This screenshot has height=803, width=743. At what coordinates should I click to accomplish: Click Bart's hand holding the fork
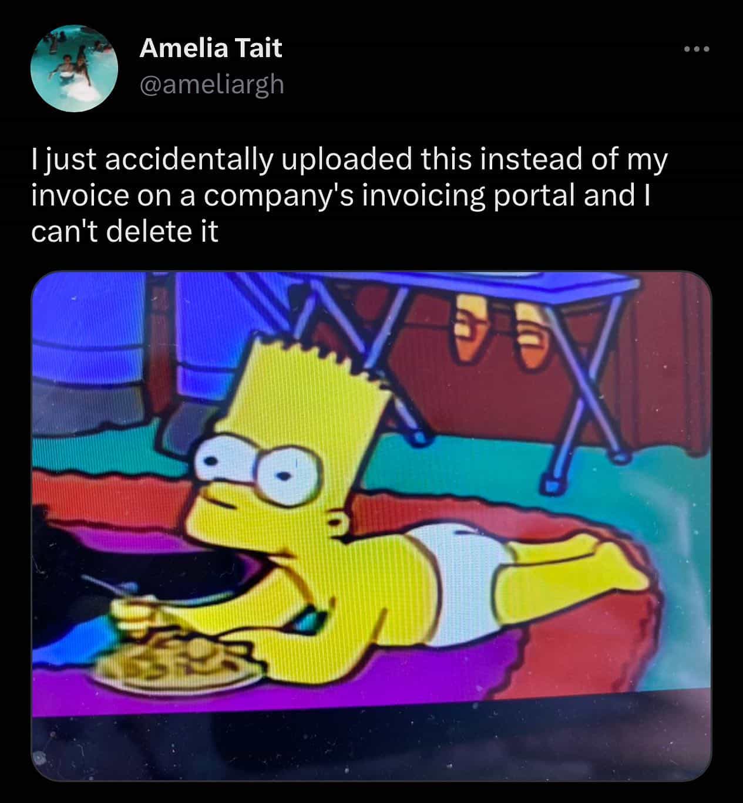[134, 612]
